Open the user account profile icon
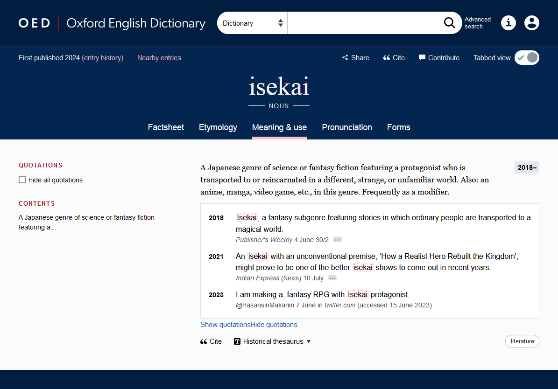Screen dimensions: 558x389 tap(531, 23)
